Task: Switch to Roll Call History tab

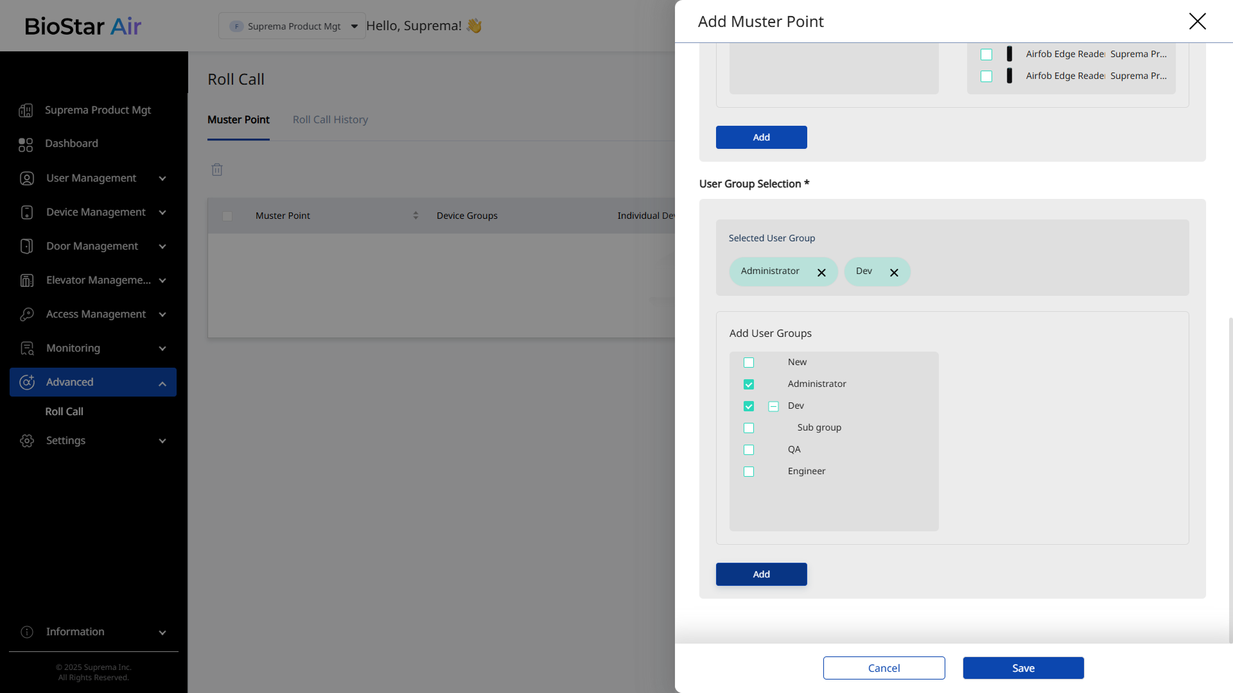Action: 330,120
